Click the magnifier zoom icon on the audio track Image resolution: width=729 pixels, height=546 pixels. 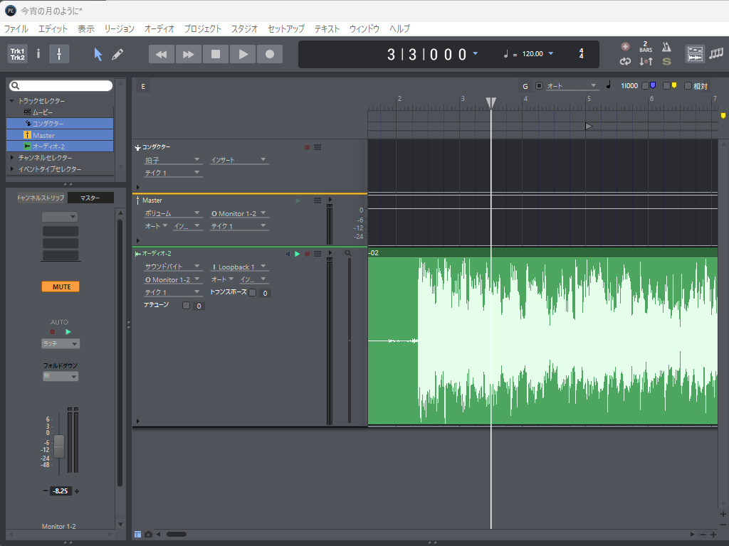click(x=348, y=253)
